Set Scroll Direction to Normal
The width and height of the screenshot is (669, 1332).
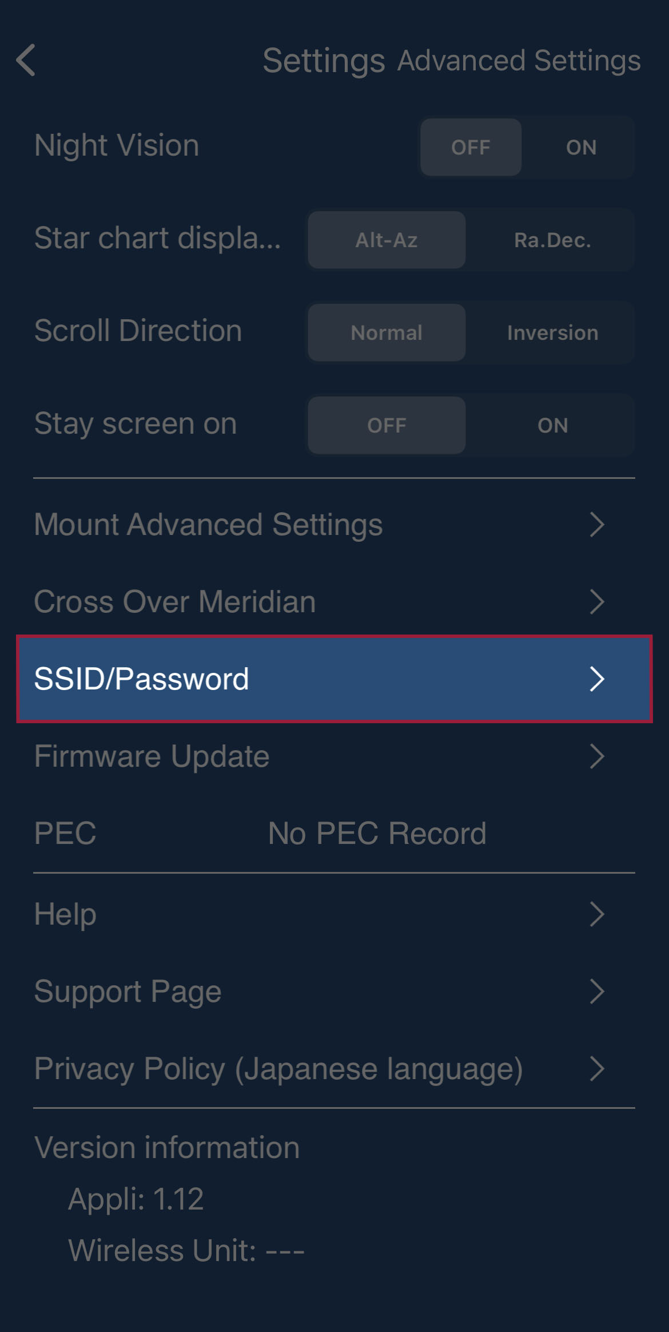click(x=387, y=332)
